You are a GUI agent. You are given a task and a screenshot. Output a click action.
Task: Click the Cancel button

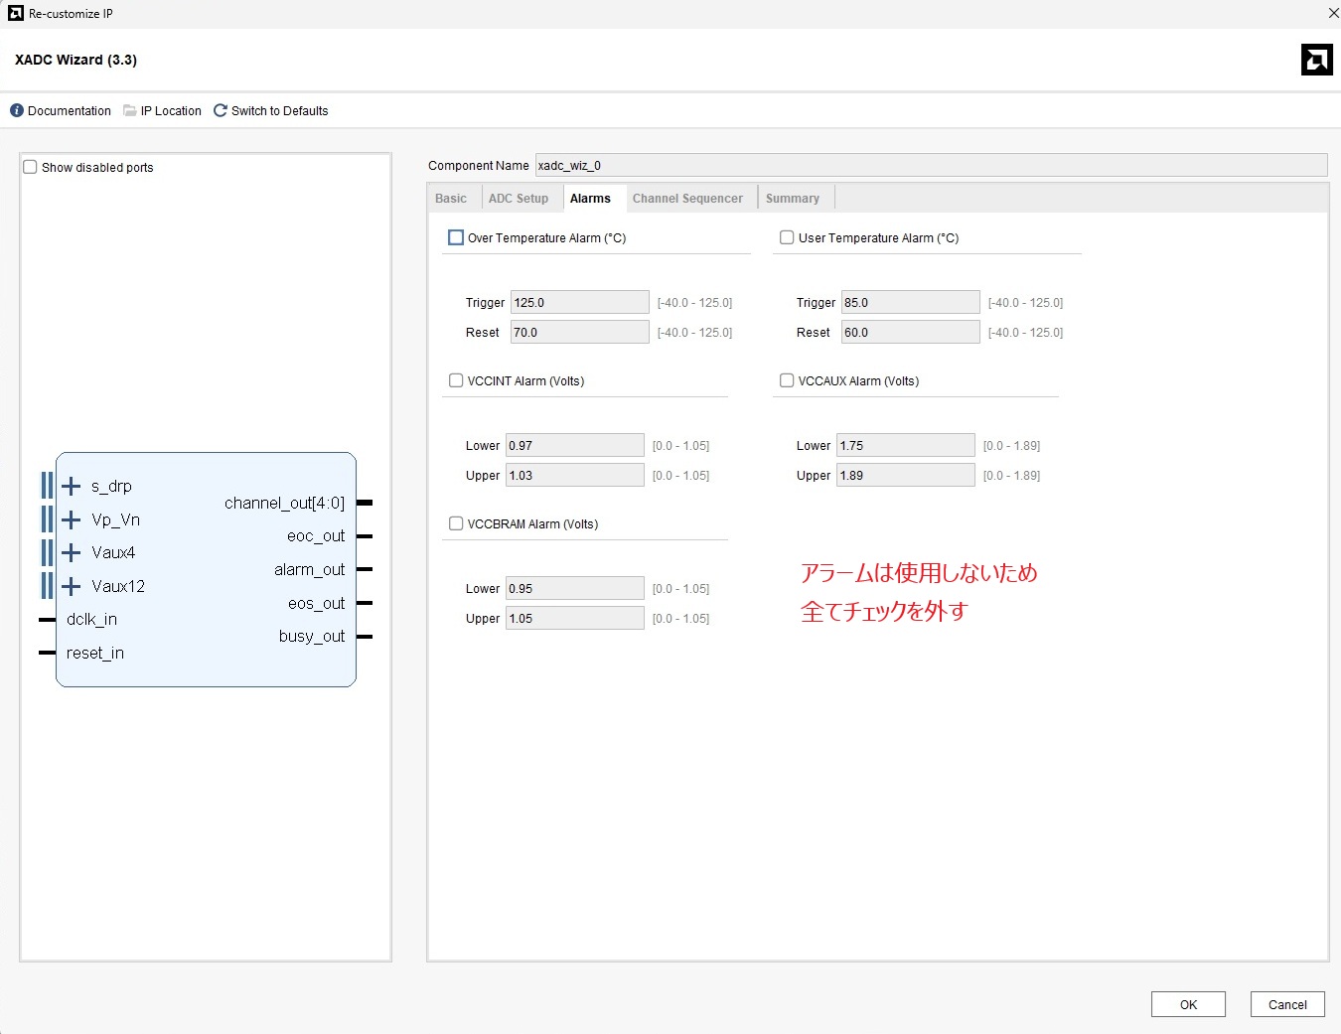coord(1287,1004)
